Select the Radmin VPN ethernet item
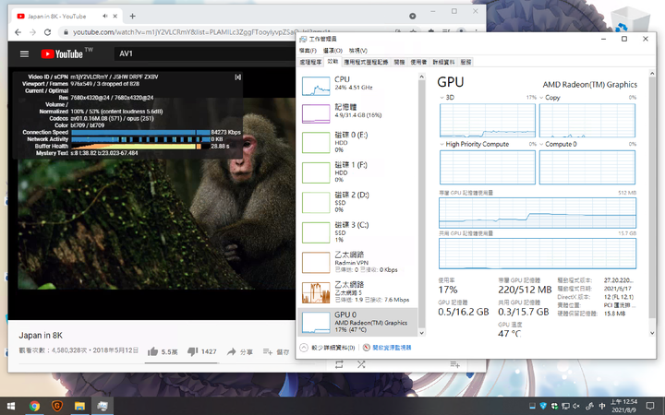 [x=358, y=263]
